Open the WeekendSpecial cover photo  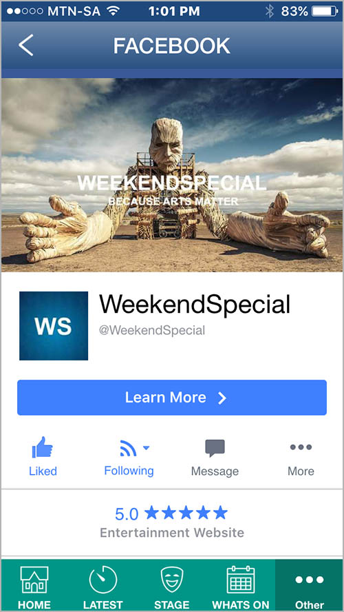172,175
